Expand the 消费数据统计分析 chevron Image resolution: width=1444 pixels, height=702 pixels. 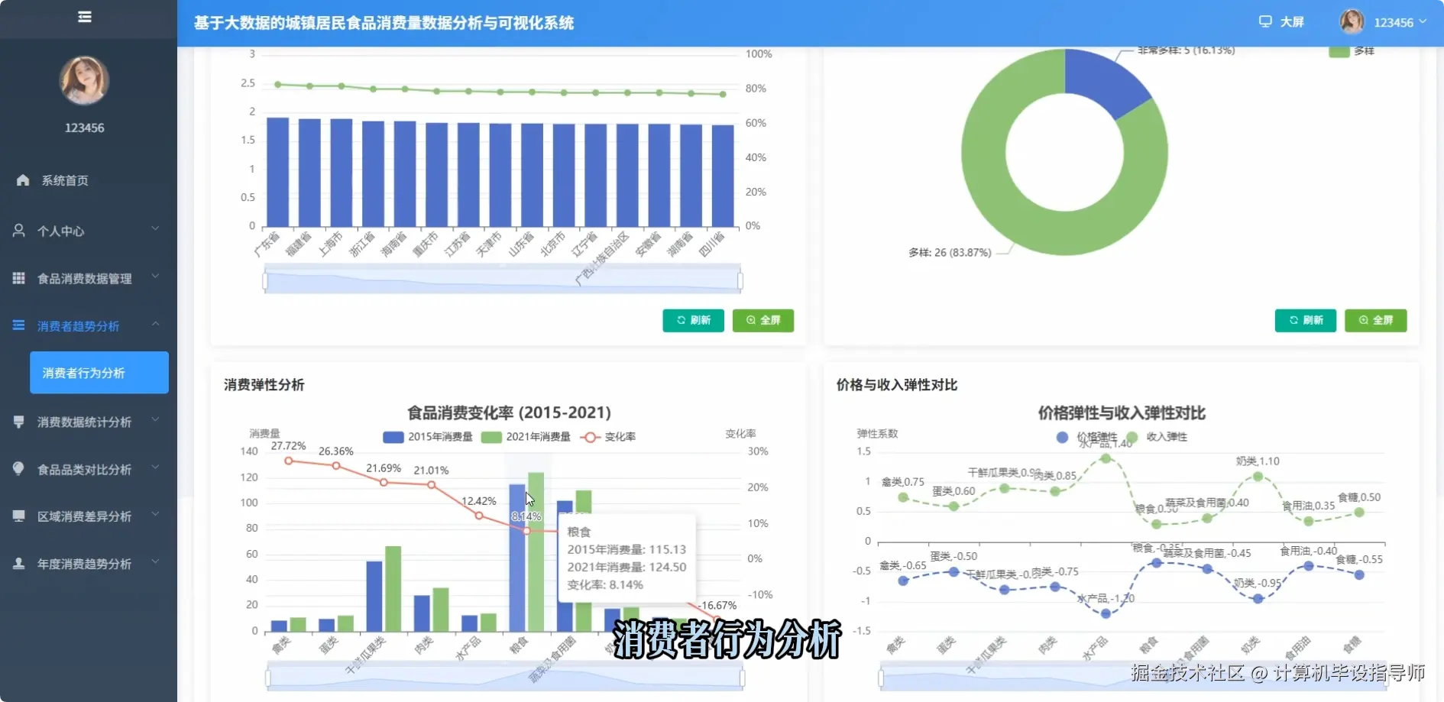155,419
